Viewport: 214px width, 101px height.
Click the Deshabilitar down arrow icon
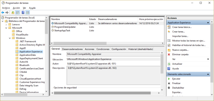pos(169,88)
